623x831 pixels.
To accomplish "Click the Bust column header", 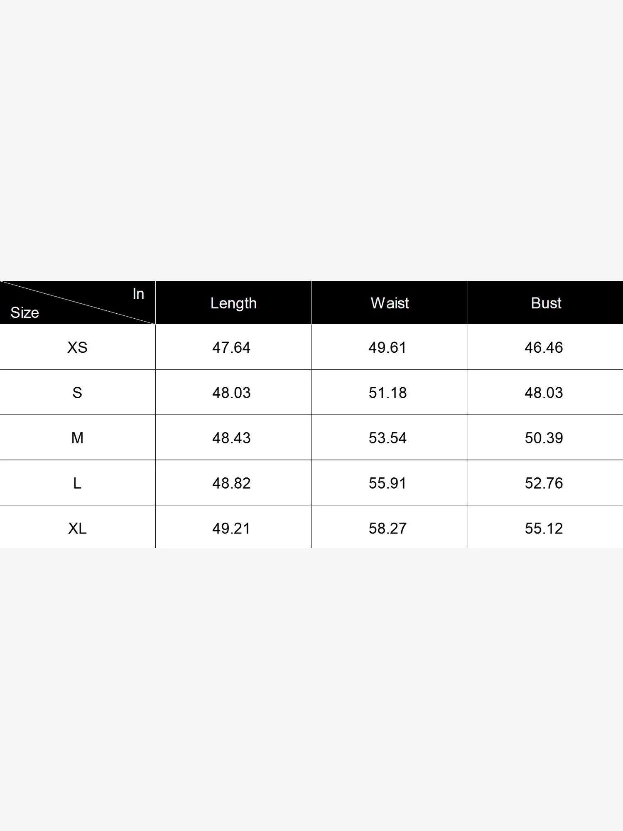I will click(546, 303).
